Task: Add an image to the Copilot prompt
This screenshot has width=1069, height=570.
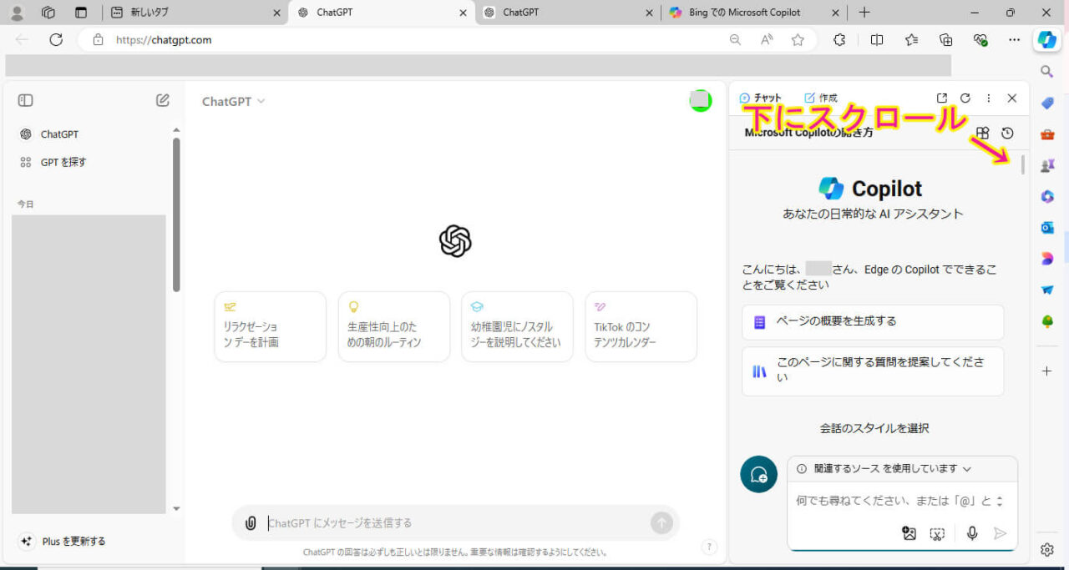Action: 909,533
